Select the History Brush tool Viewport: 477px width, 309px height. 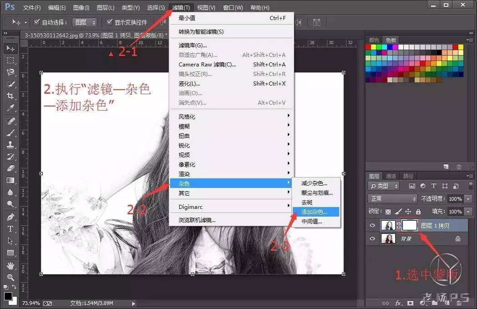(10, 157)
